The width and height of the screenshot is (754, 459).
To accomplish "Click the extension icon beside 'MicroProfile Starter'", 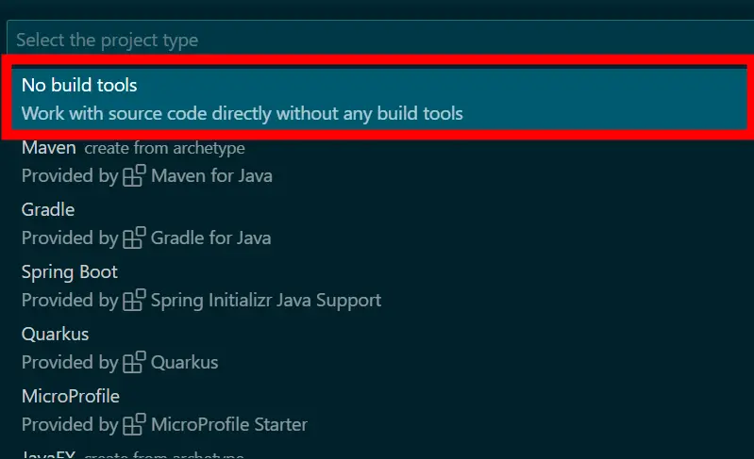I will point(135,424).
